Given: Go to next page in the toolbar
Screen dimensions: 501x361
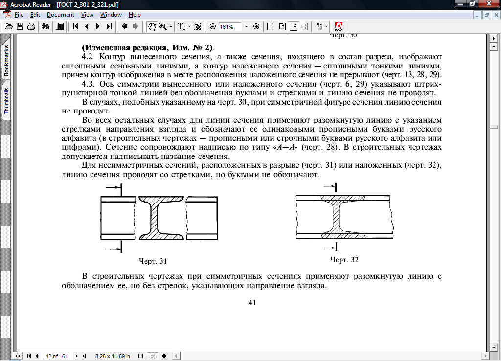Looking at the screenshot, I should tap(98, 26).
